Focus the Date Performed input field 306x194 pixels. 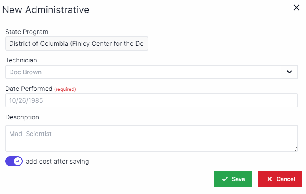tap(151, 100)
